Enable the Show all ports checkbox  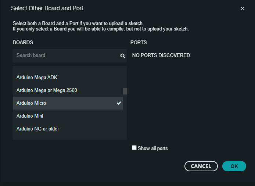(x=134, y=148)
